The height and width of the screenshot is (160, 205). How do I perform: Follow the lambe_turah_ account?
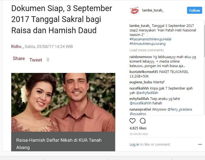point(194,10)
